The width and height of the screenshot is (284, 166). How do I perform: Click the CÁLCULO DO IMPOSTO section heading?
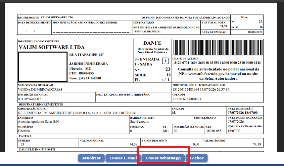(37, 149)
